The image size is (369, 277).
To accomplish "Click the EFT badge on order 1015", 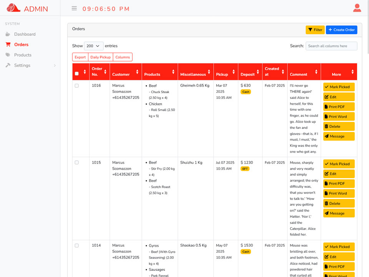I will [x=245, y=169].
